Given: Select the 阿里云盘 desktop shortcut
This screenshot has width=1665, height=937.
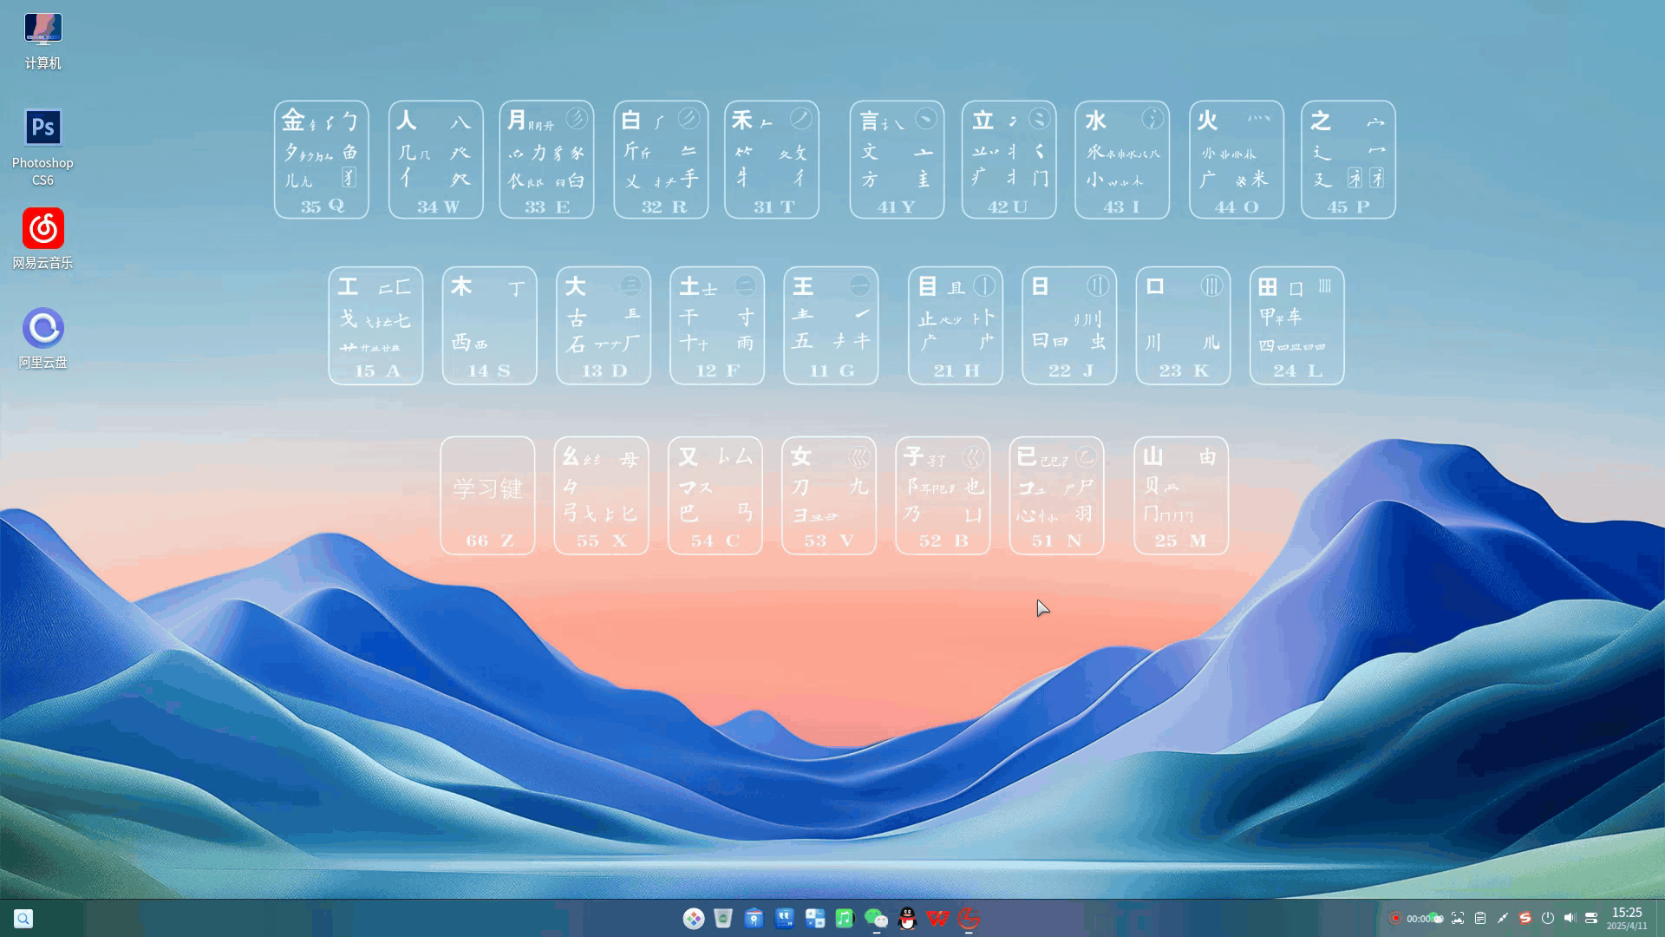Looking at the screenshot, I should [x=42, y=339].
